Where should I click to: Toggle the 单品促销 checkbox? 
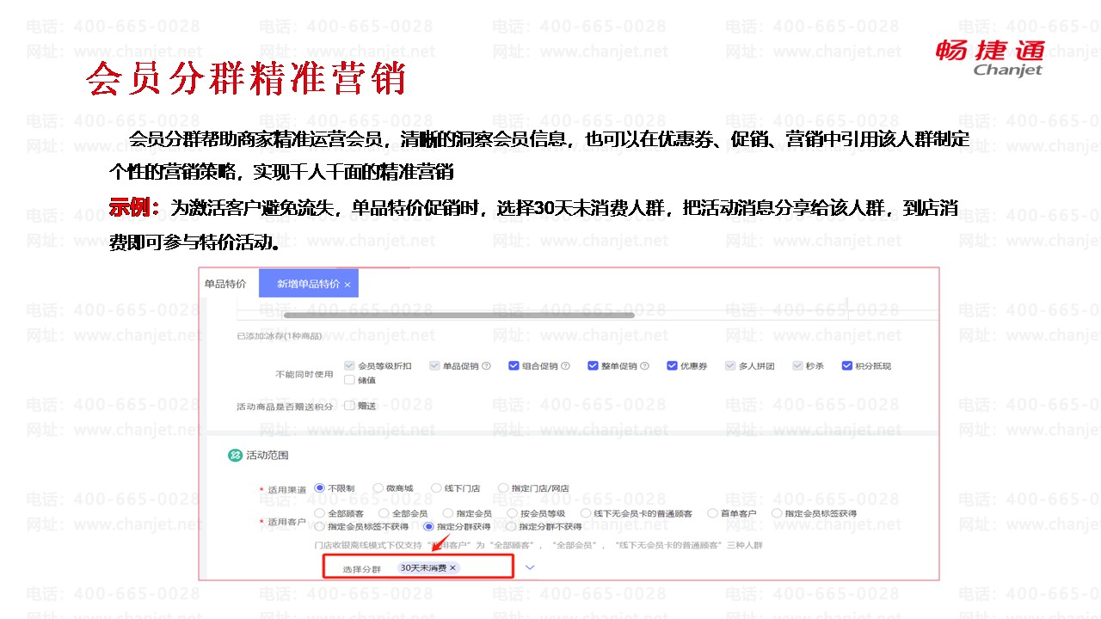434,366
